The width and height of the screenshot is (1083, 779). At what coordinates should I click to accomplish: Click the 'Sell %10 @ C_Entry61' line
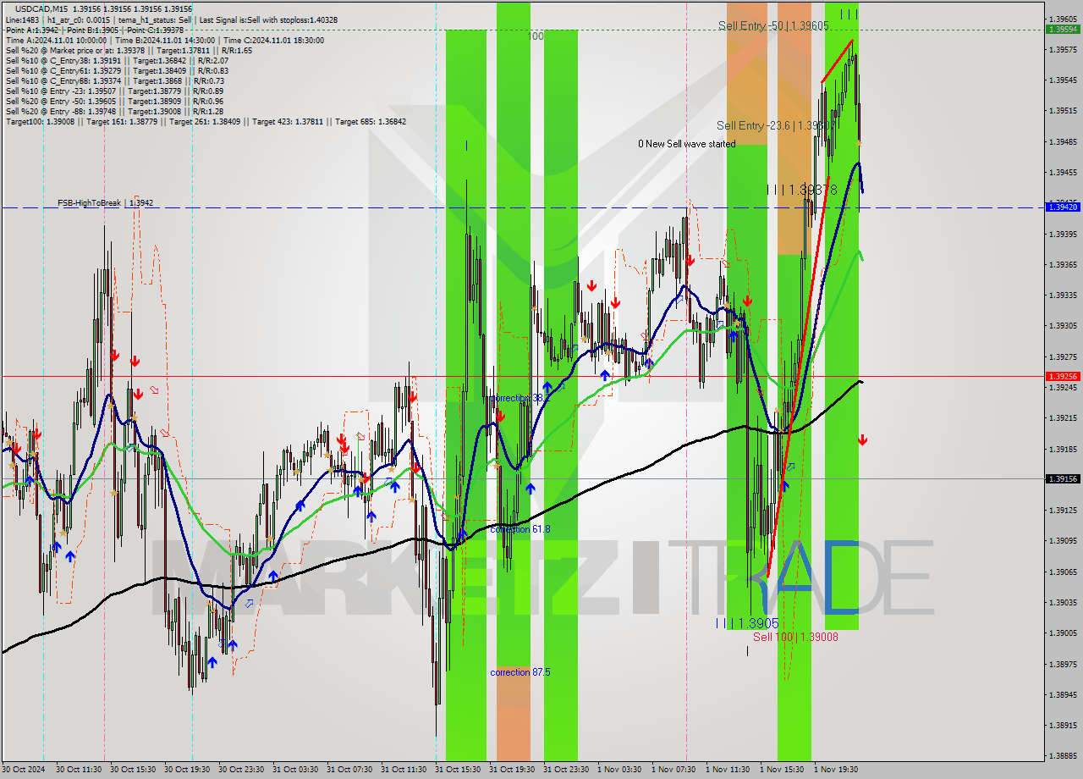point(117,70)
